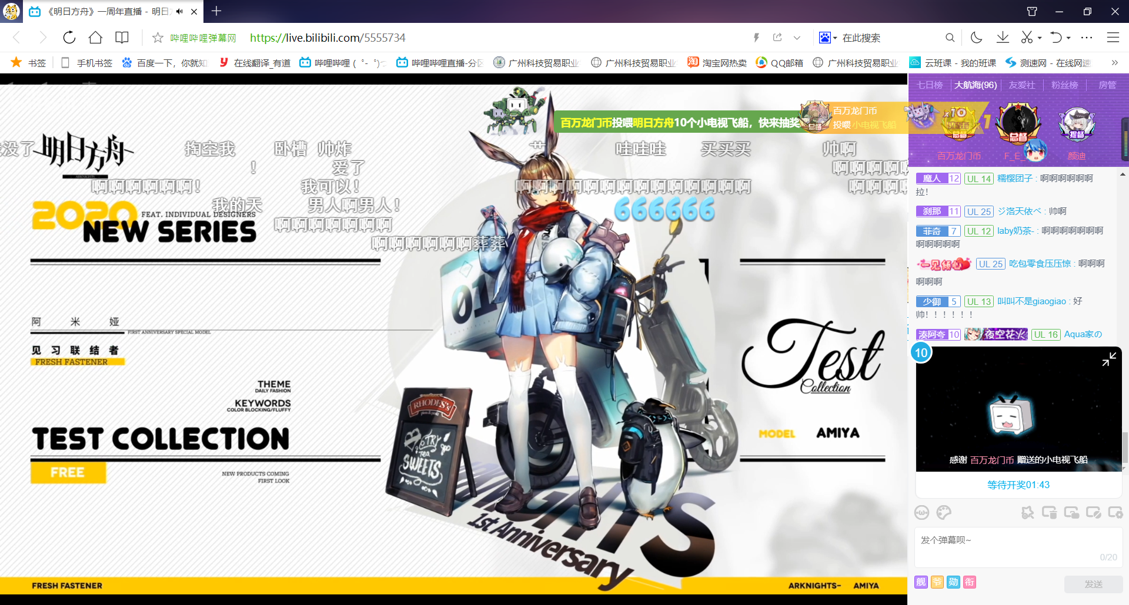This screenshot has width=1129, height=605.
Task: Open danmaku color palette icon
Action: click(944, 513)
